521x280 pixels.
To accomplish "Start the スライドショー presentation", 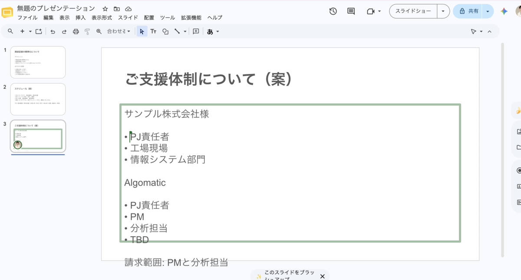I will coord(413,11).
